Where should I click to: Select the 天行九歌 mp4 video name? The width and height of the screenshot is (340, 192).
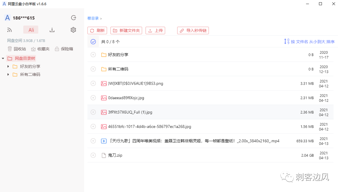pyautogui.click(x=194, y=141)
